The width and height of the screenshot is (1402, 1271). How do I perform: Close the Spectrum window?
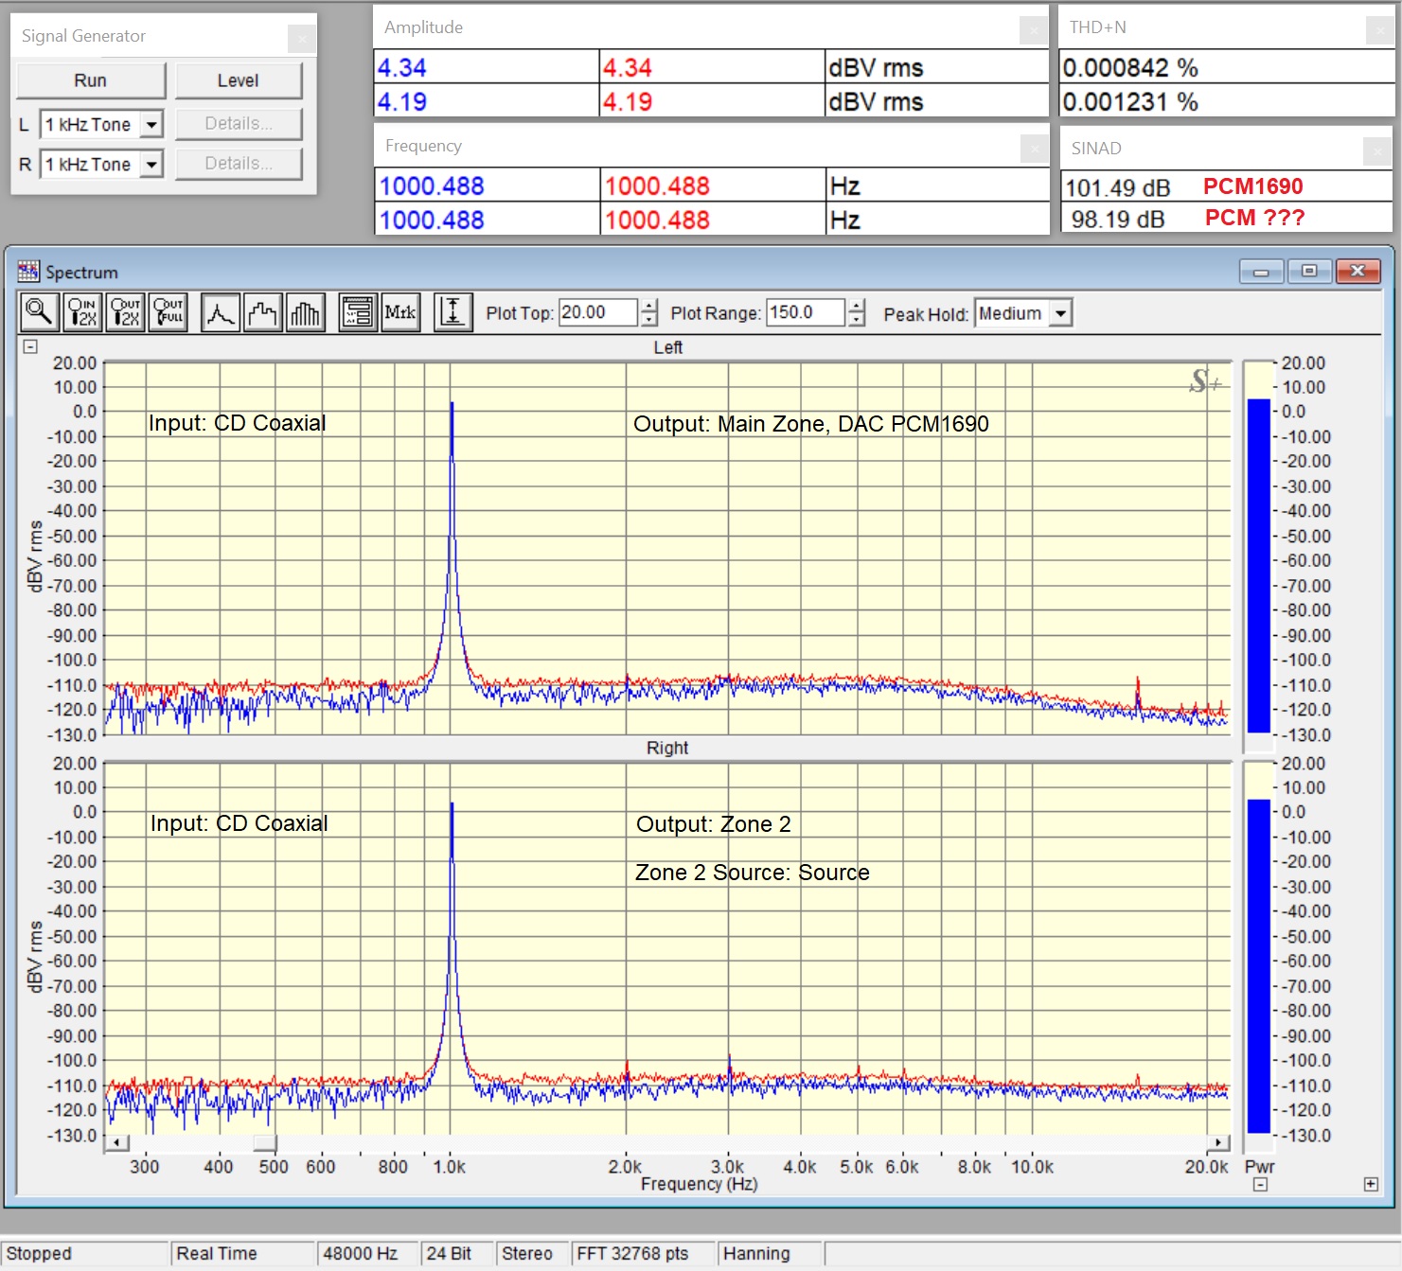point(1358,272)
